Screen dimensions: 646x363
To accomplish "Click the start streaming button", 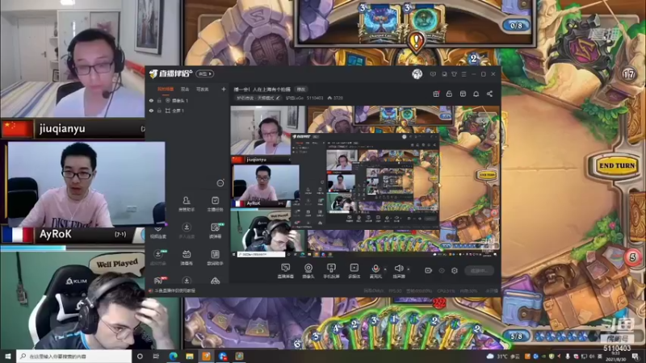I will click(479, 270).
